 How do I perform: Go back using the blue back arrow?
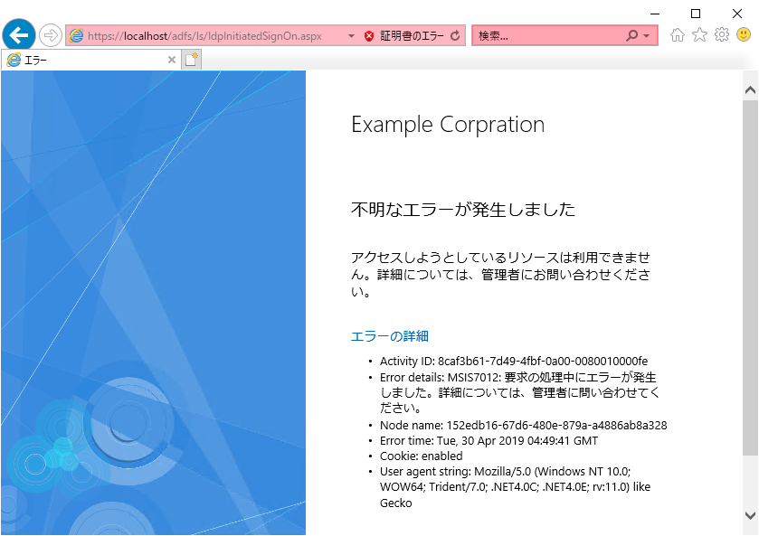(x=19, y=35)
